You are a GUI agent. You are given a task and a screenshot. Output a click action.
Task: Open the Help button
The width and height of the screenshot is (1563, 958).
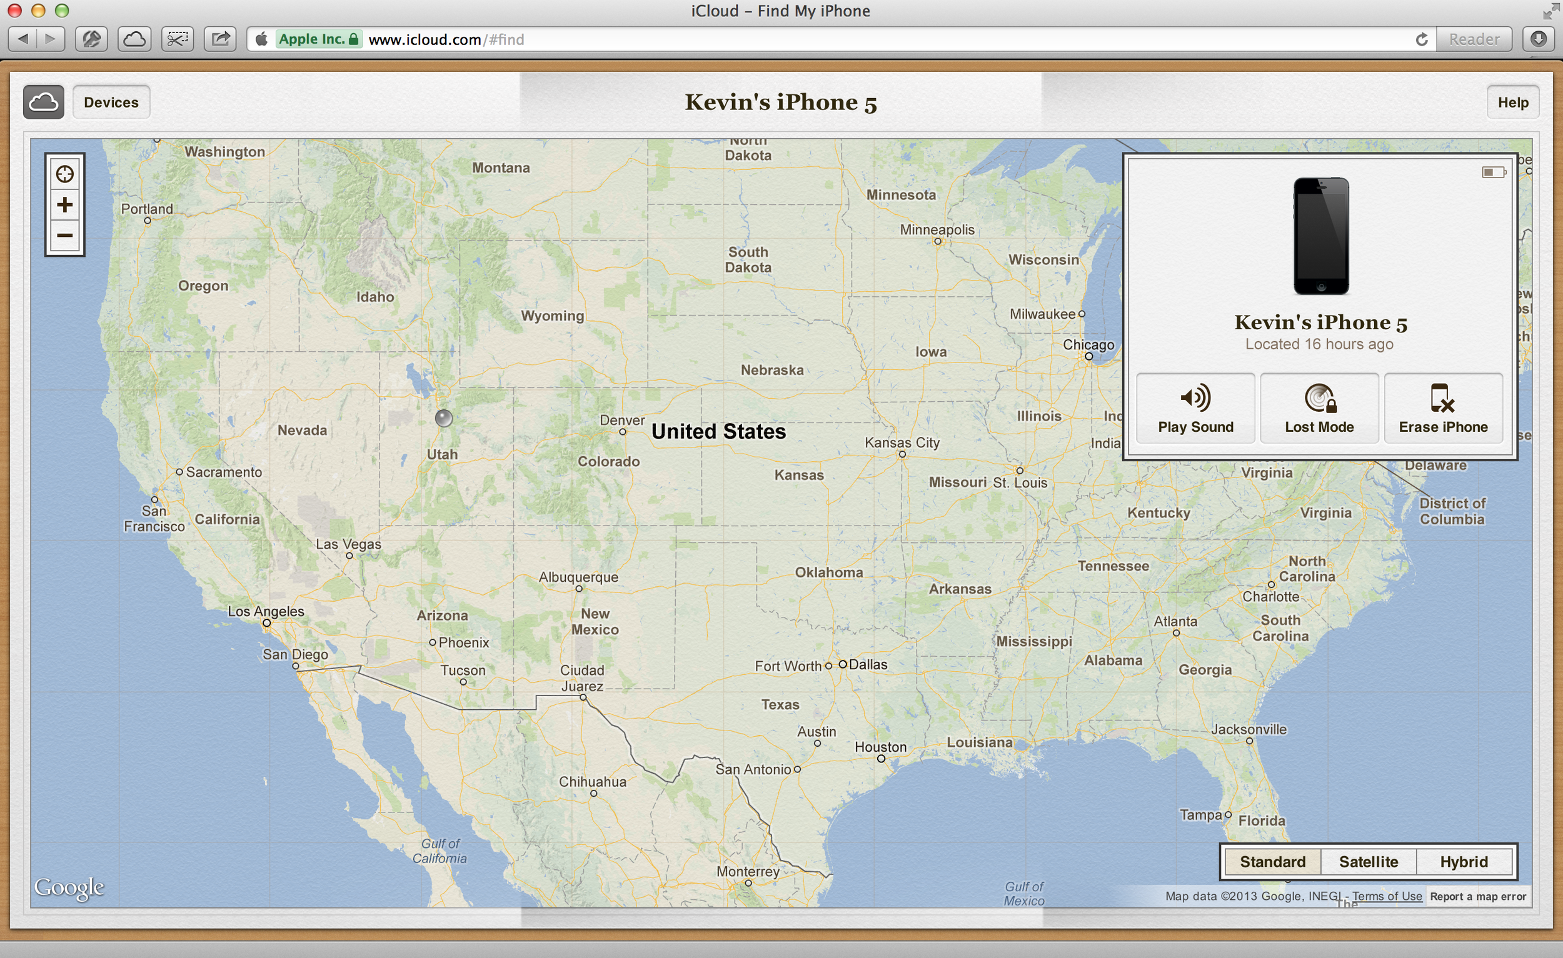pyautogui.click(x=1513, y=102)
